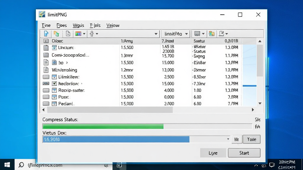Uncheck the ticked checkbox beside Neclorlioa:

tap(54, 84)
